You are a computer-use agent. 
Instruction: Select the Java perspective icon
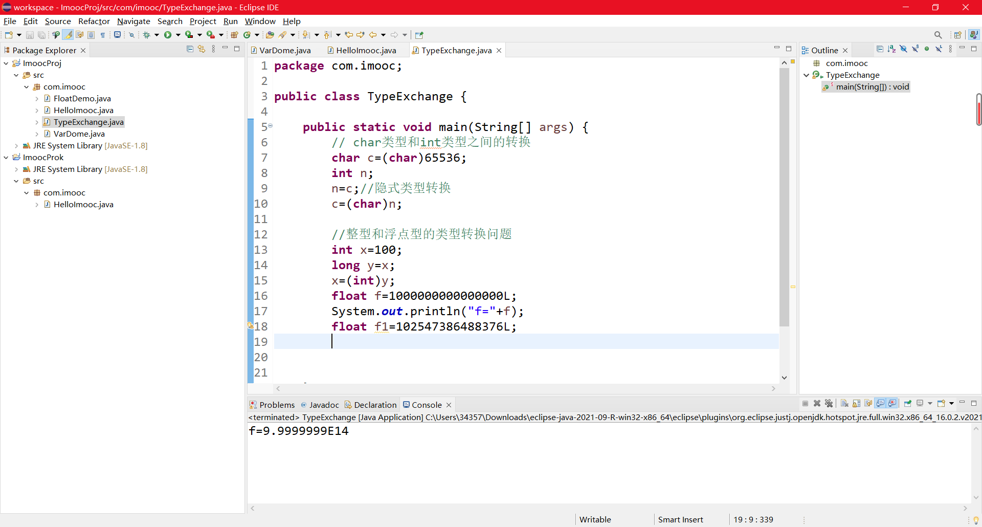pos(974,35)
